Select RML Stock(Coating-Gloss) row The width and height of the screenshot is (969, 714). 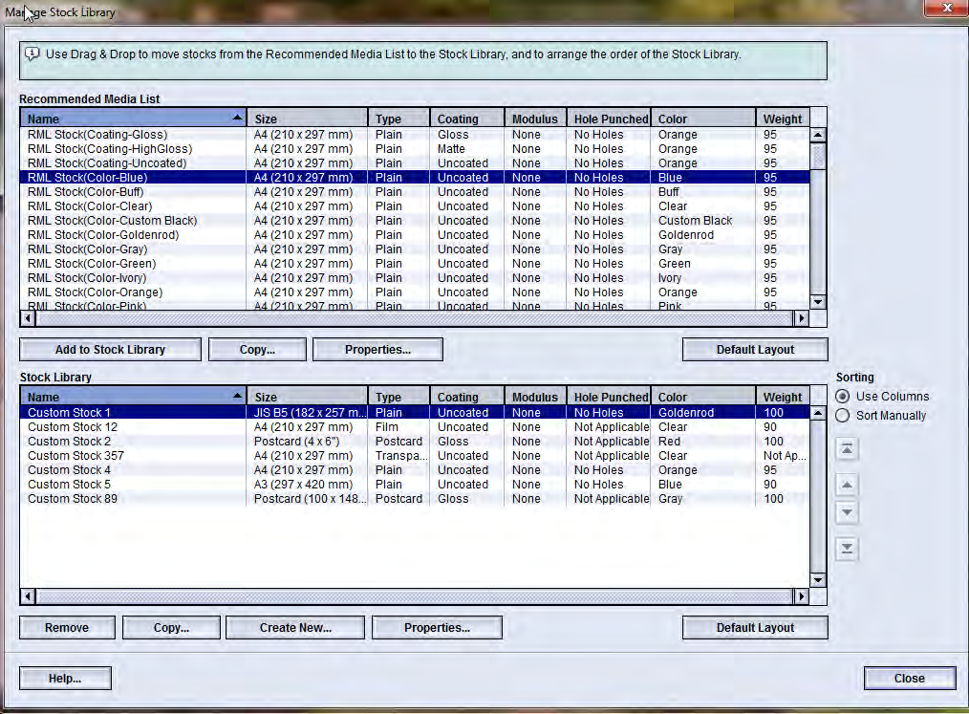click(415, 135)
